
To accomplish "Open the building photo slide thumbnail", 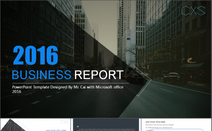I will pos(36,125).
